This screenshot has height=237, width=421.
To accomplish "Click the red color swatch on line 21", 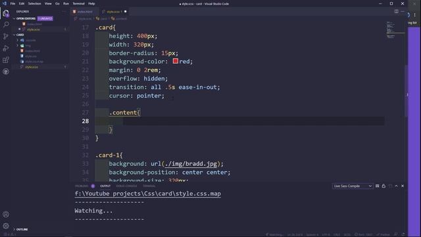I will point(176,61).
